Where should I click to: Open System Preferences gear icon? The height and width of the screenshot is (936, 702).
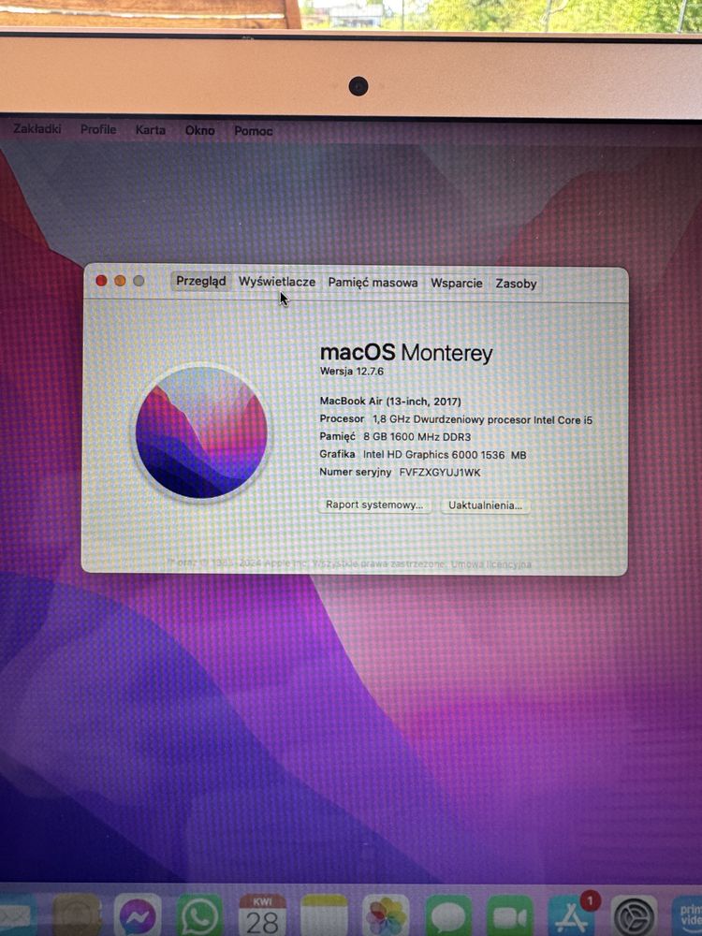tap(635, 915)
